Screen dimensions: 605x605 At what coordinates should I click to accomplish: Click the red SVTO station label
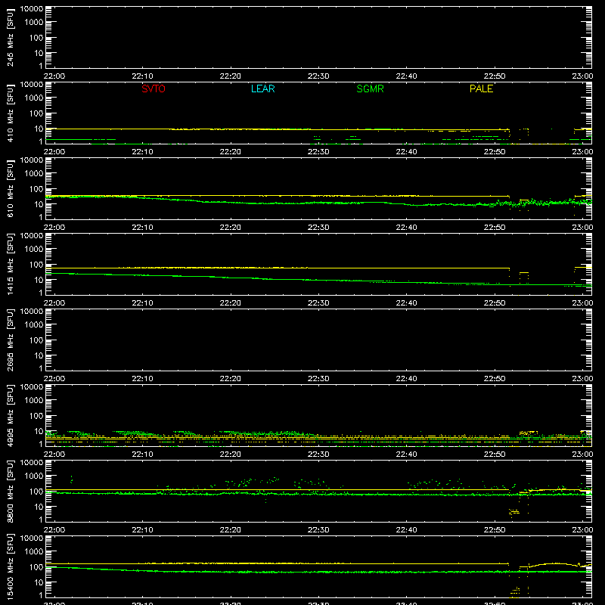coord(154,88)
